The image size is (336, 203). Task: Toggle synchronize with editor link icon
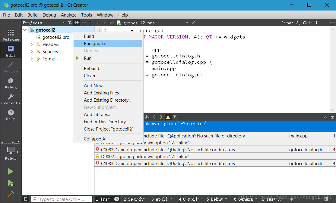(77, 23)
